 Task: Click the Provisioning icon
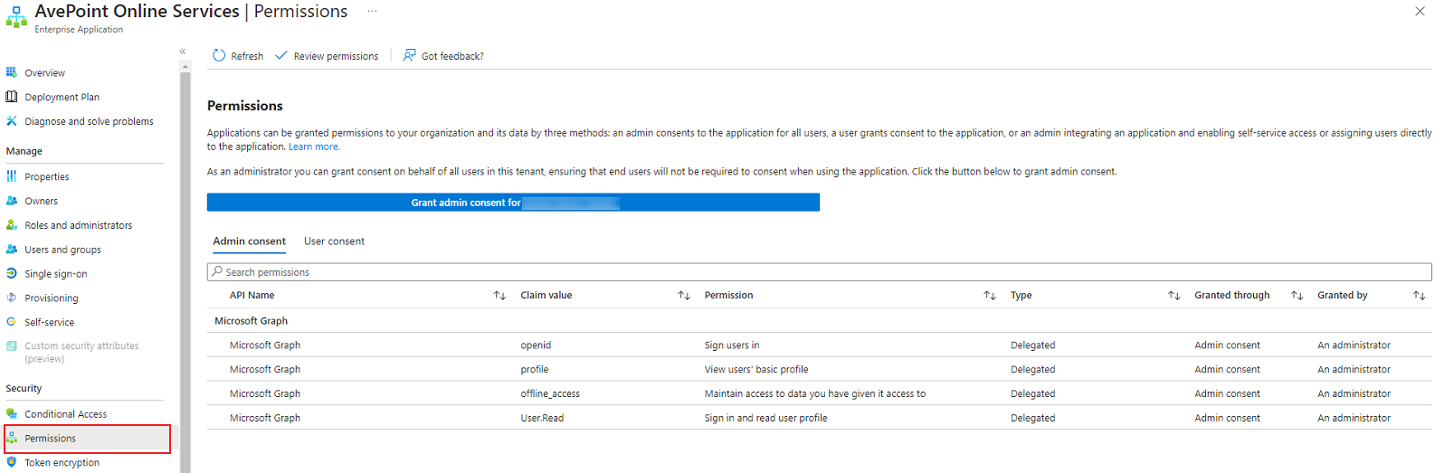pyautogui.click(x=12, y=298)
